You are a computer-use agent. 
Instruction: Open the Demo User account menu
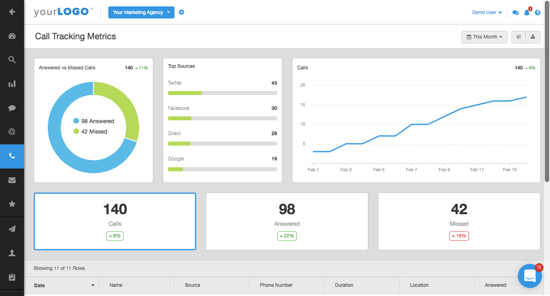[487, 12]
